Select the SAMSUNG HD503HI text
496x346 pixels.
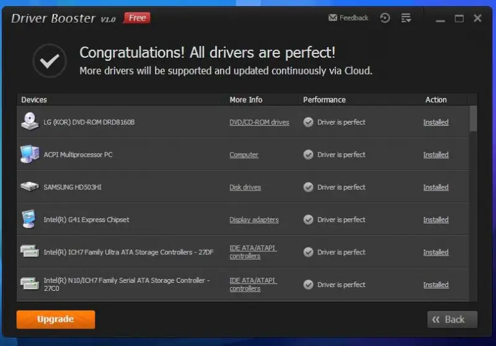[73, 187]
